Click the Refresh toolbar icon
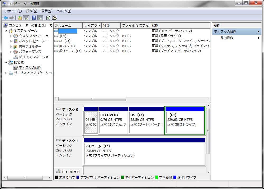Image resolution: width=264 pixels, height=189 pixels. 48,18
